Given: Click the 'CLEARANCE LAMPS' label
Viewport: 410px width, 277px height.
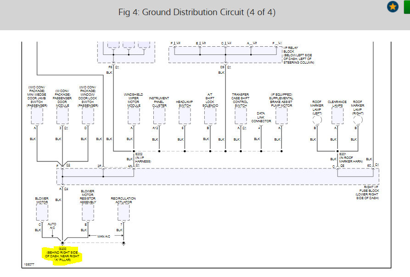Looking at the screenshot, I should 337,103.
